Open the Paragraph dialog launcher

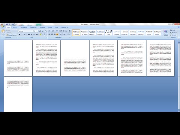70,37
